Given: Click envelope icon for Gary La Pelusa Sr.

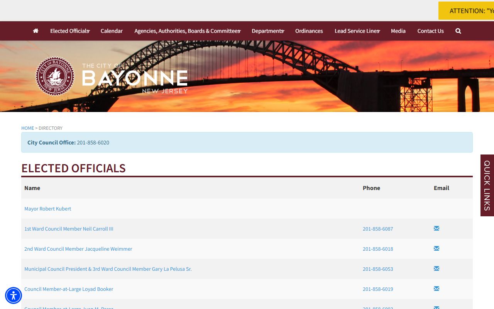Looking at the screenshot, I should pyautogui.click(x=436, y=268).
